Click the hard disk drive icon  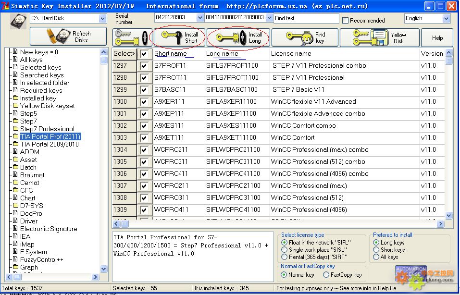click(x=18, y=22)
